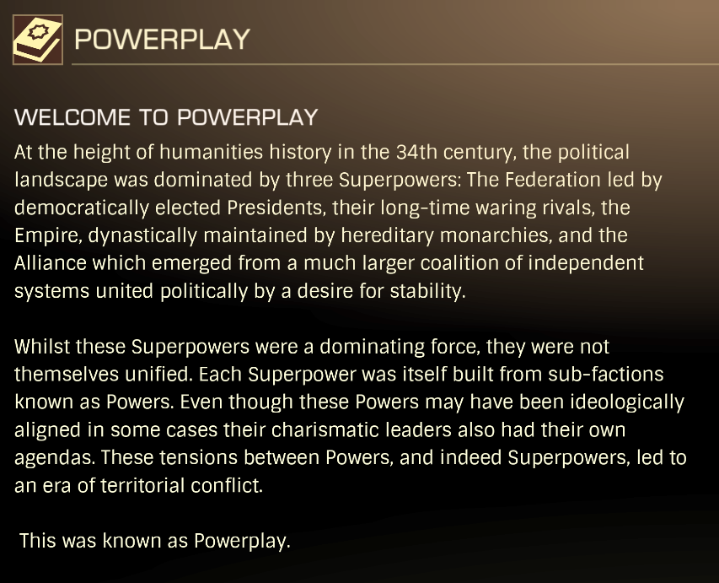
Task: Click the codex book icon
Action: tap(38, 40)
